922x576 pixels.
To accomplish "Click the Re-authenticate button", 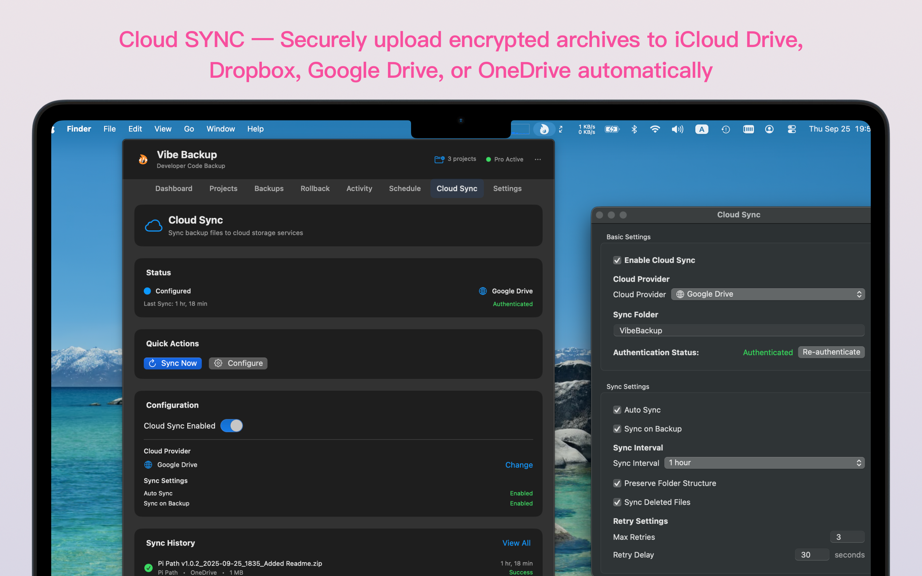I will [831, 352].
